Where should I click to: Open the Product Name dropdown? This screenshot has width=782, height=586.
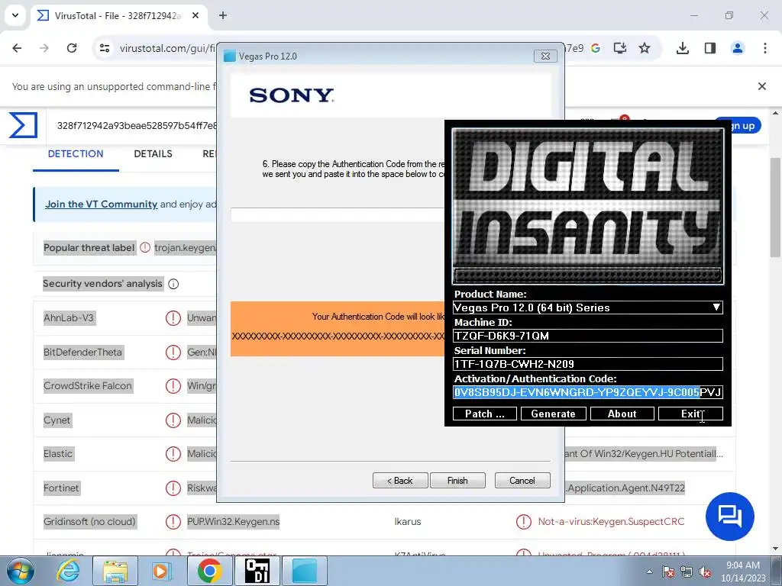tap(588, 307)
